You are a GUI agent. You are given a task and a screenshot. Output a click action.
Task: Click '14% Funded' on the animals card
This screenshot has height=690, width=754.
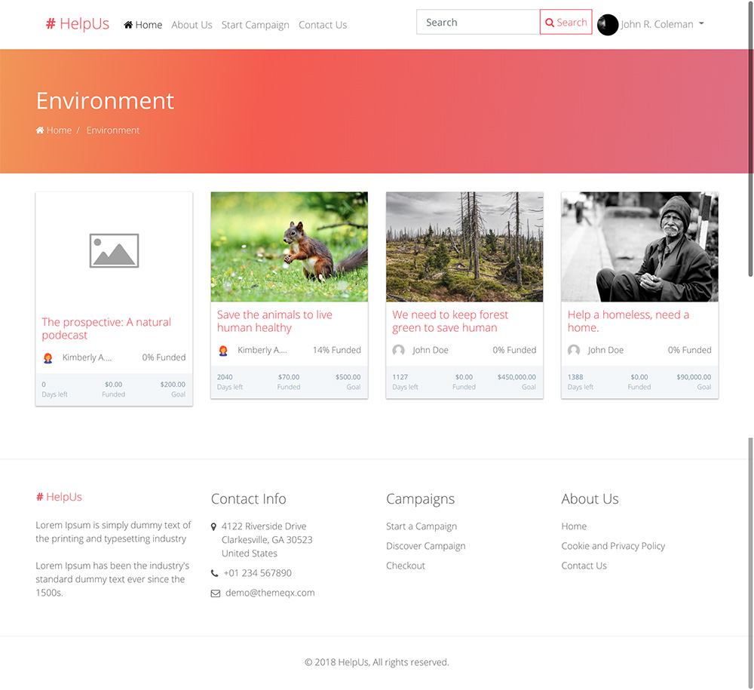click(x=336, y=350)
